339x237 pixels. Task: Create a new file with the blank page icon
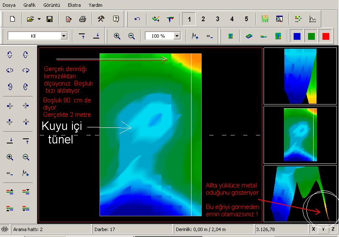(13, 19)
